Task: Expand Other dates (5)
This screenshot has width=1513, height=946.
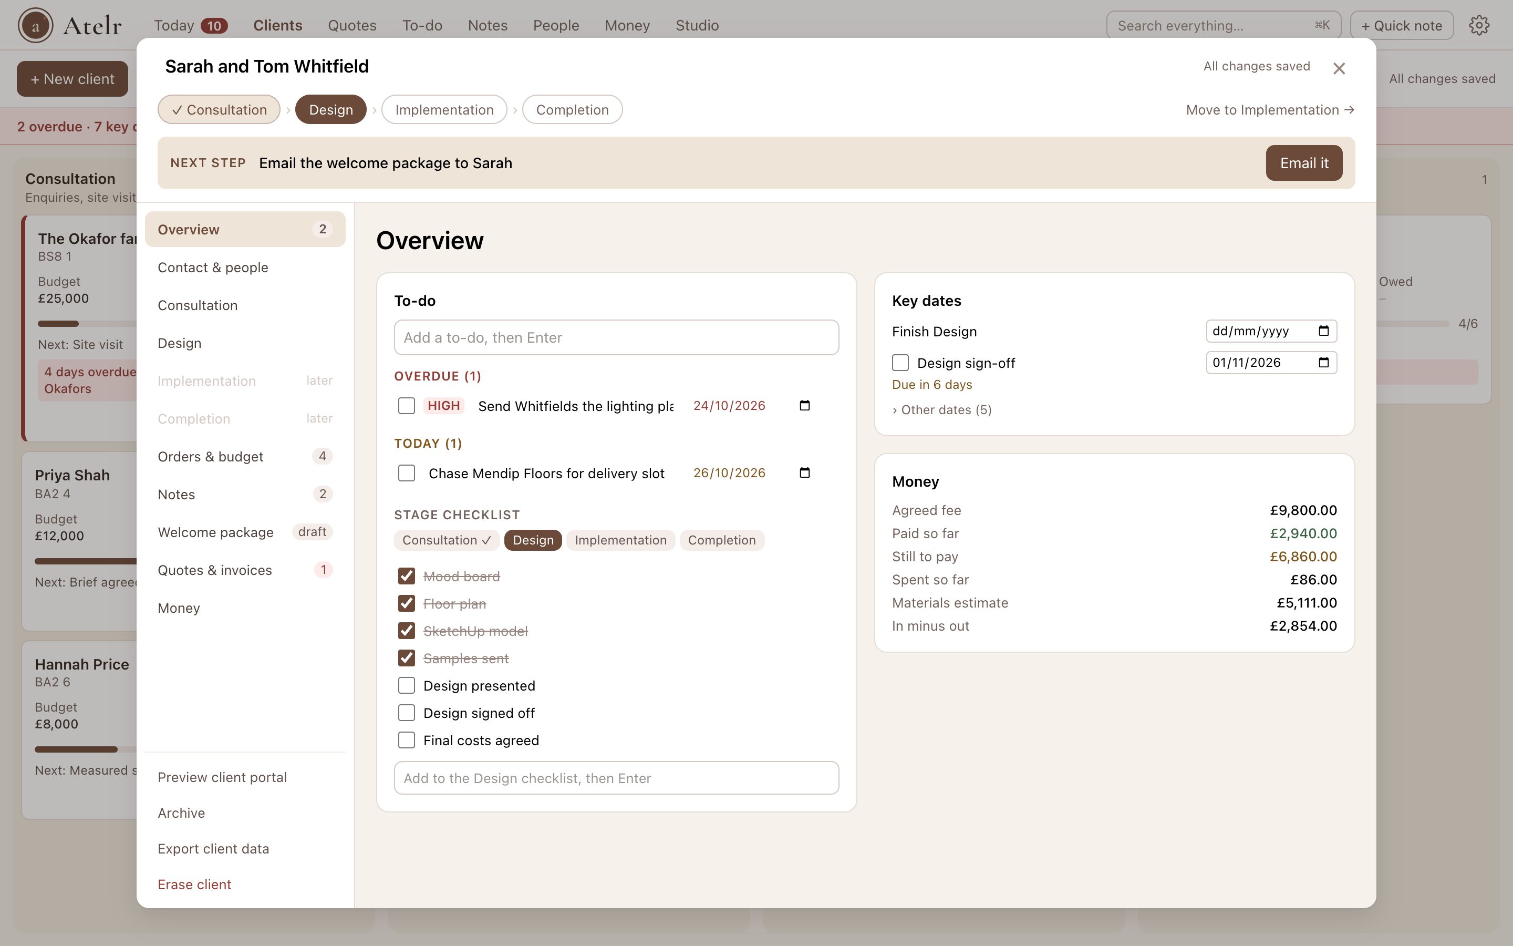Action: [941, 410]
